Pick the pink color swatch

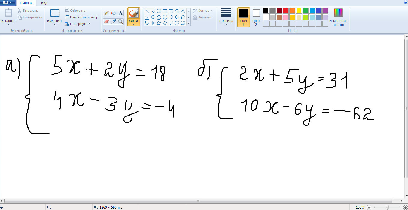pyautogui.click(x=286, y=17)
